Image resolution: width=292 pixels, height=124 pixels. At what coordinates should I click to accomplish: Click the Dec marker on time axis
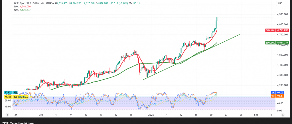click(41, 115)
